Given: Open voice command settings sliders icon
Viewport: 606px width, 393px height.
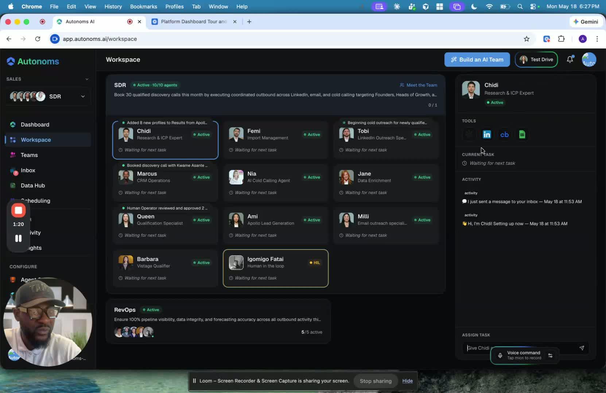Looking at the screenshot, I should tap(550, 355).
